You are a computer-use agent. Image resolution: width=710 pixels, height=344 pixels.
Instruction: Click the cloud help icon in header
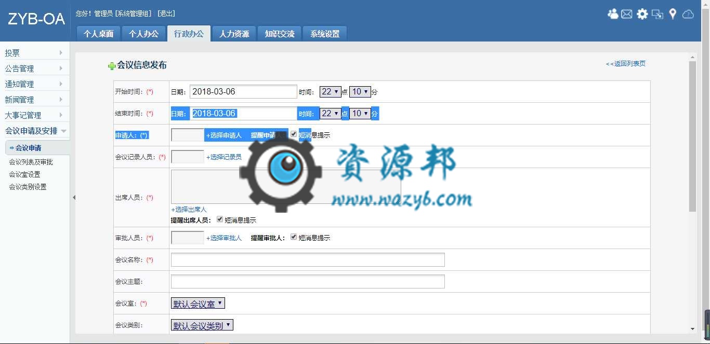pyautogui.click(x=688, y=14)
